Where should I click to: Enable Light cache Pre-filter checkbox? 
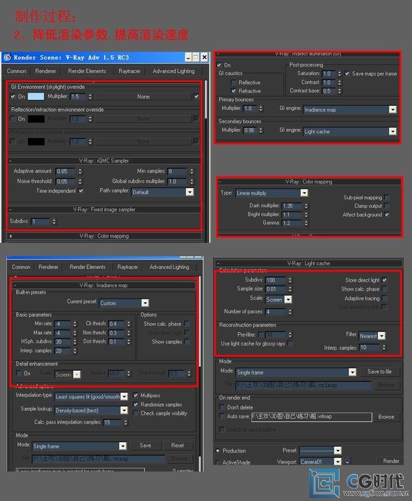(261, 335)
